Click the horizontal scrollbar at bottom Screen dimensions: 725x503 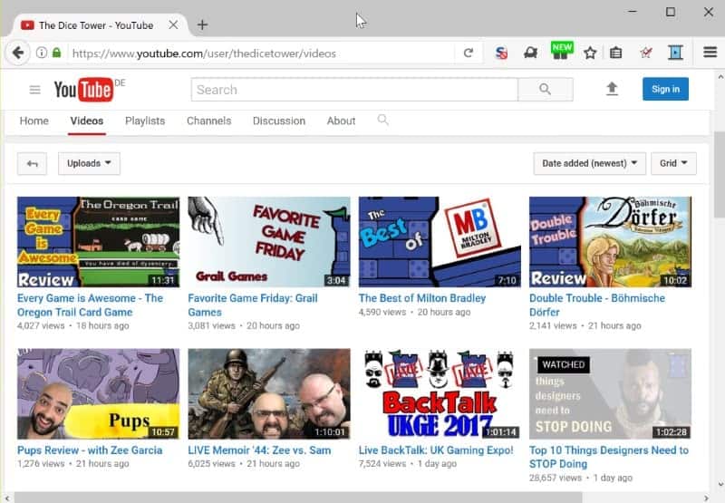[x=298, y=498]
